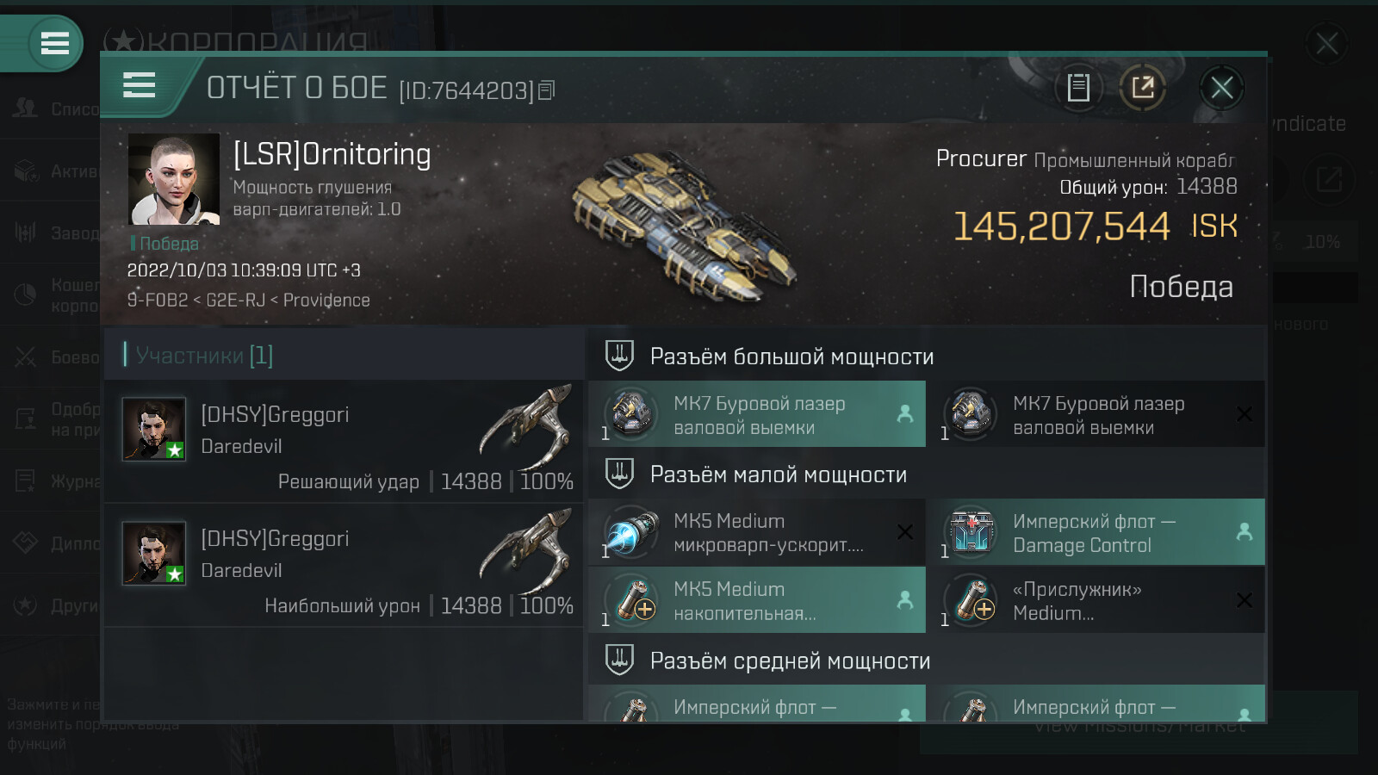Select Imperial Navy Damage Control module
Viewport: 1378px width, 775px height.
pos(1096,532)
